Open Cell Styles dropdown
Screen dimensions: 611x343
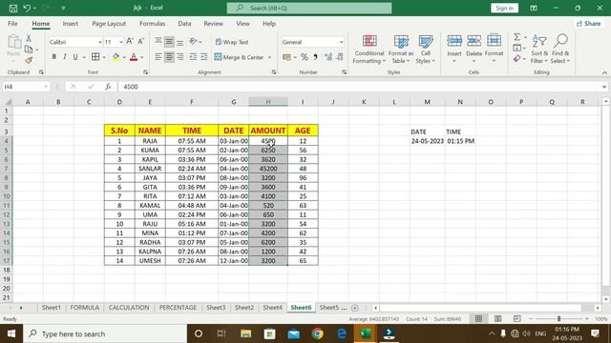425,49
